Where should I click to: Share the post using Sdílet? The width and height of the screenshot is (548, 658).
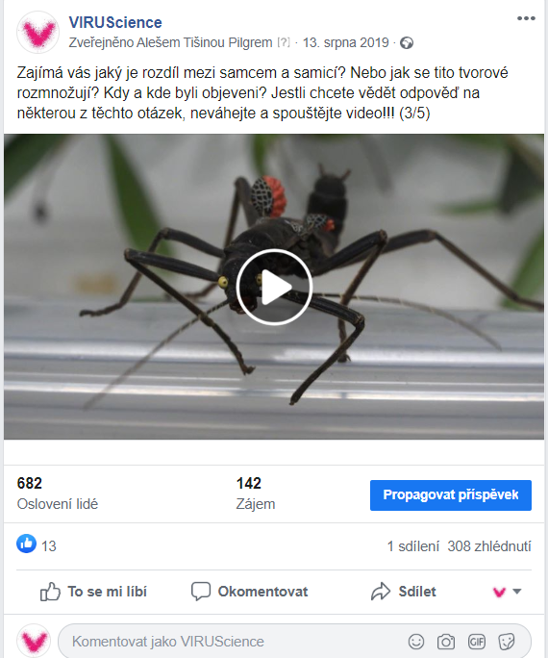click(404, 592)
